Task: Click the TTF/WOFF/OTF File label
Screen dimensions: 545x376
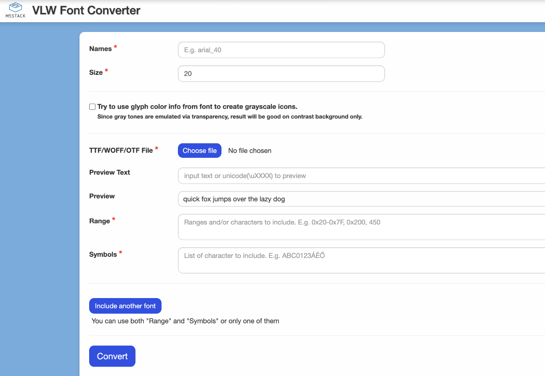Action: (x=121, y=150)
